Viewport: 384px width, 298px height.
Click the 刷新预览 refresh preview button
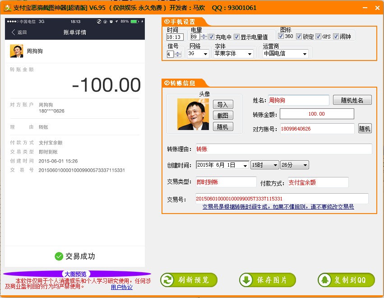coord(189,280)
